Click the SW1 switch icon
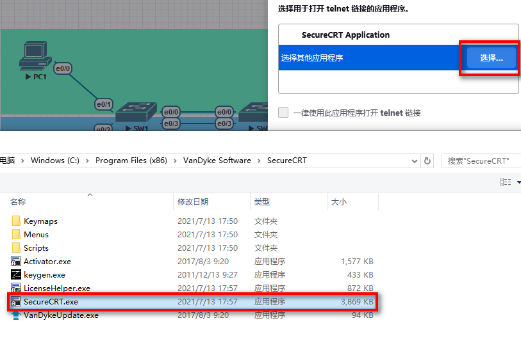Screen dimensions: 521x339 pos(136,112)
